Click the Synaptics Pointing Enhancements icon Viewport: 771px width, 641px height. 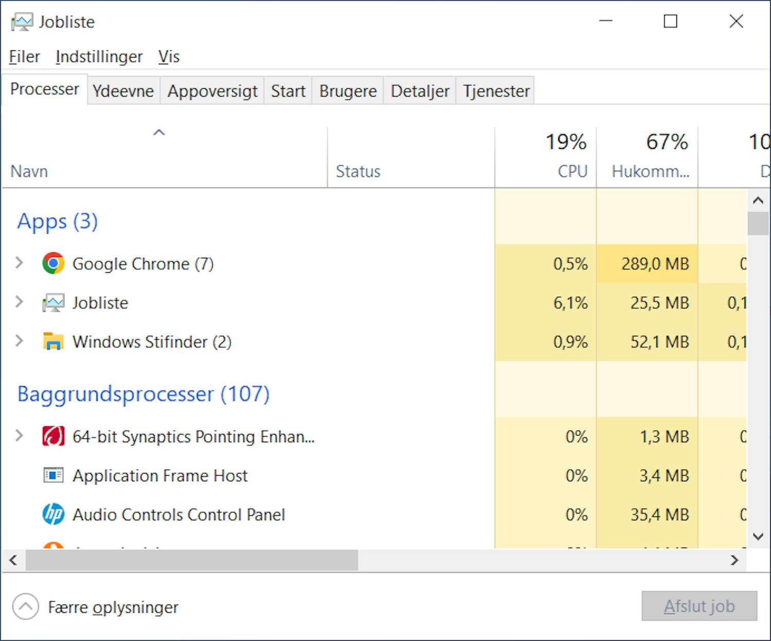tap(53, 437)
